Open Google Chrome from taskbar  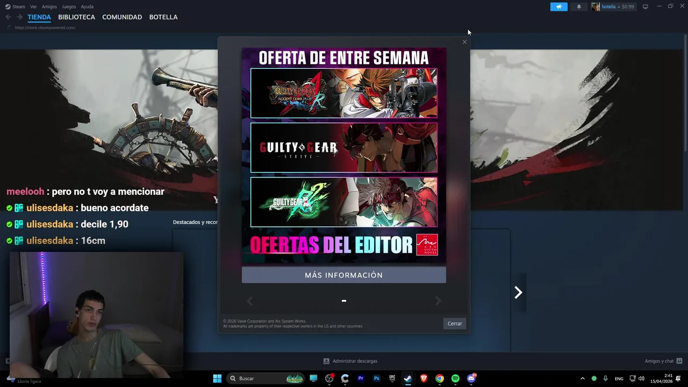point(440,378)
